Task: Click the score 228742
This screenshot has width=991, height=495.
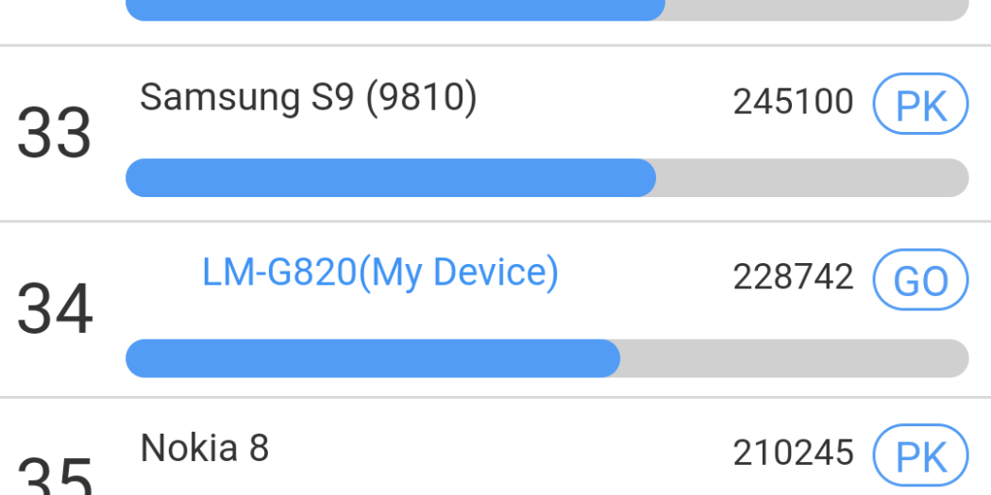Action: (793, 277)
